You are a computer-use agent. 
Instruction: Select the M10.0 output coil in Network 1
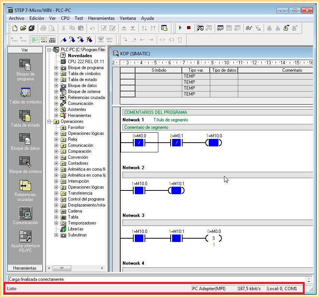[213, 143]
